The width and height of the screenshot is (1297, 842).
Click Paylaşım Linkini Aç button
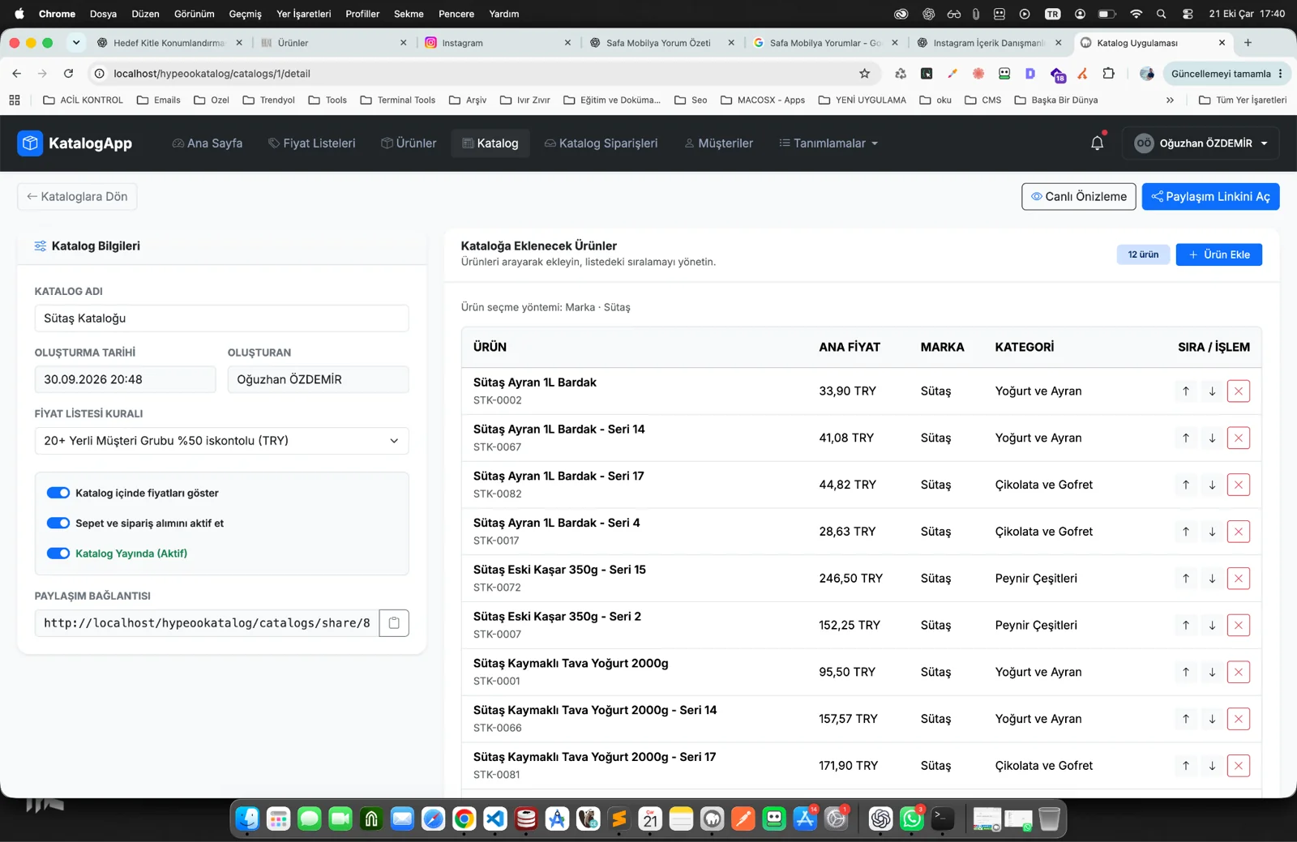tap(1210, 197)
